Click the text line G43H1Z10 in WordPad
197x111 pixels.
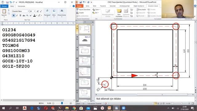(13, 56)
